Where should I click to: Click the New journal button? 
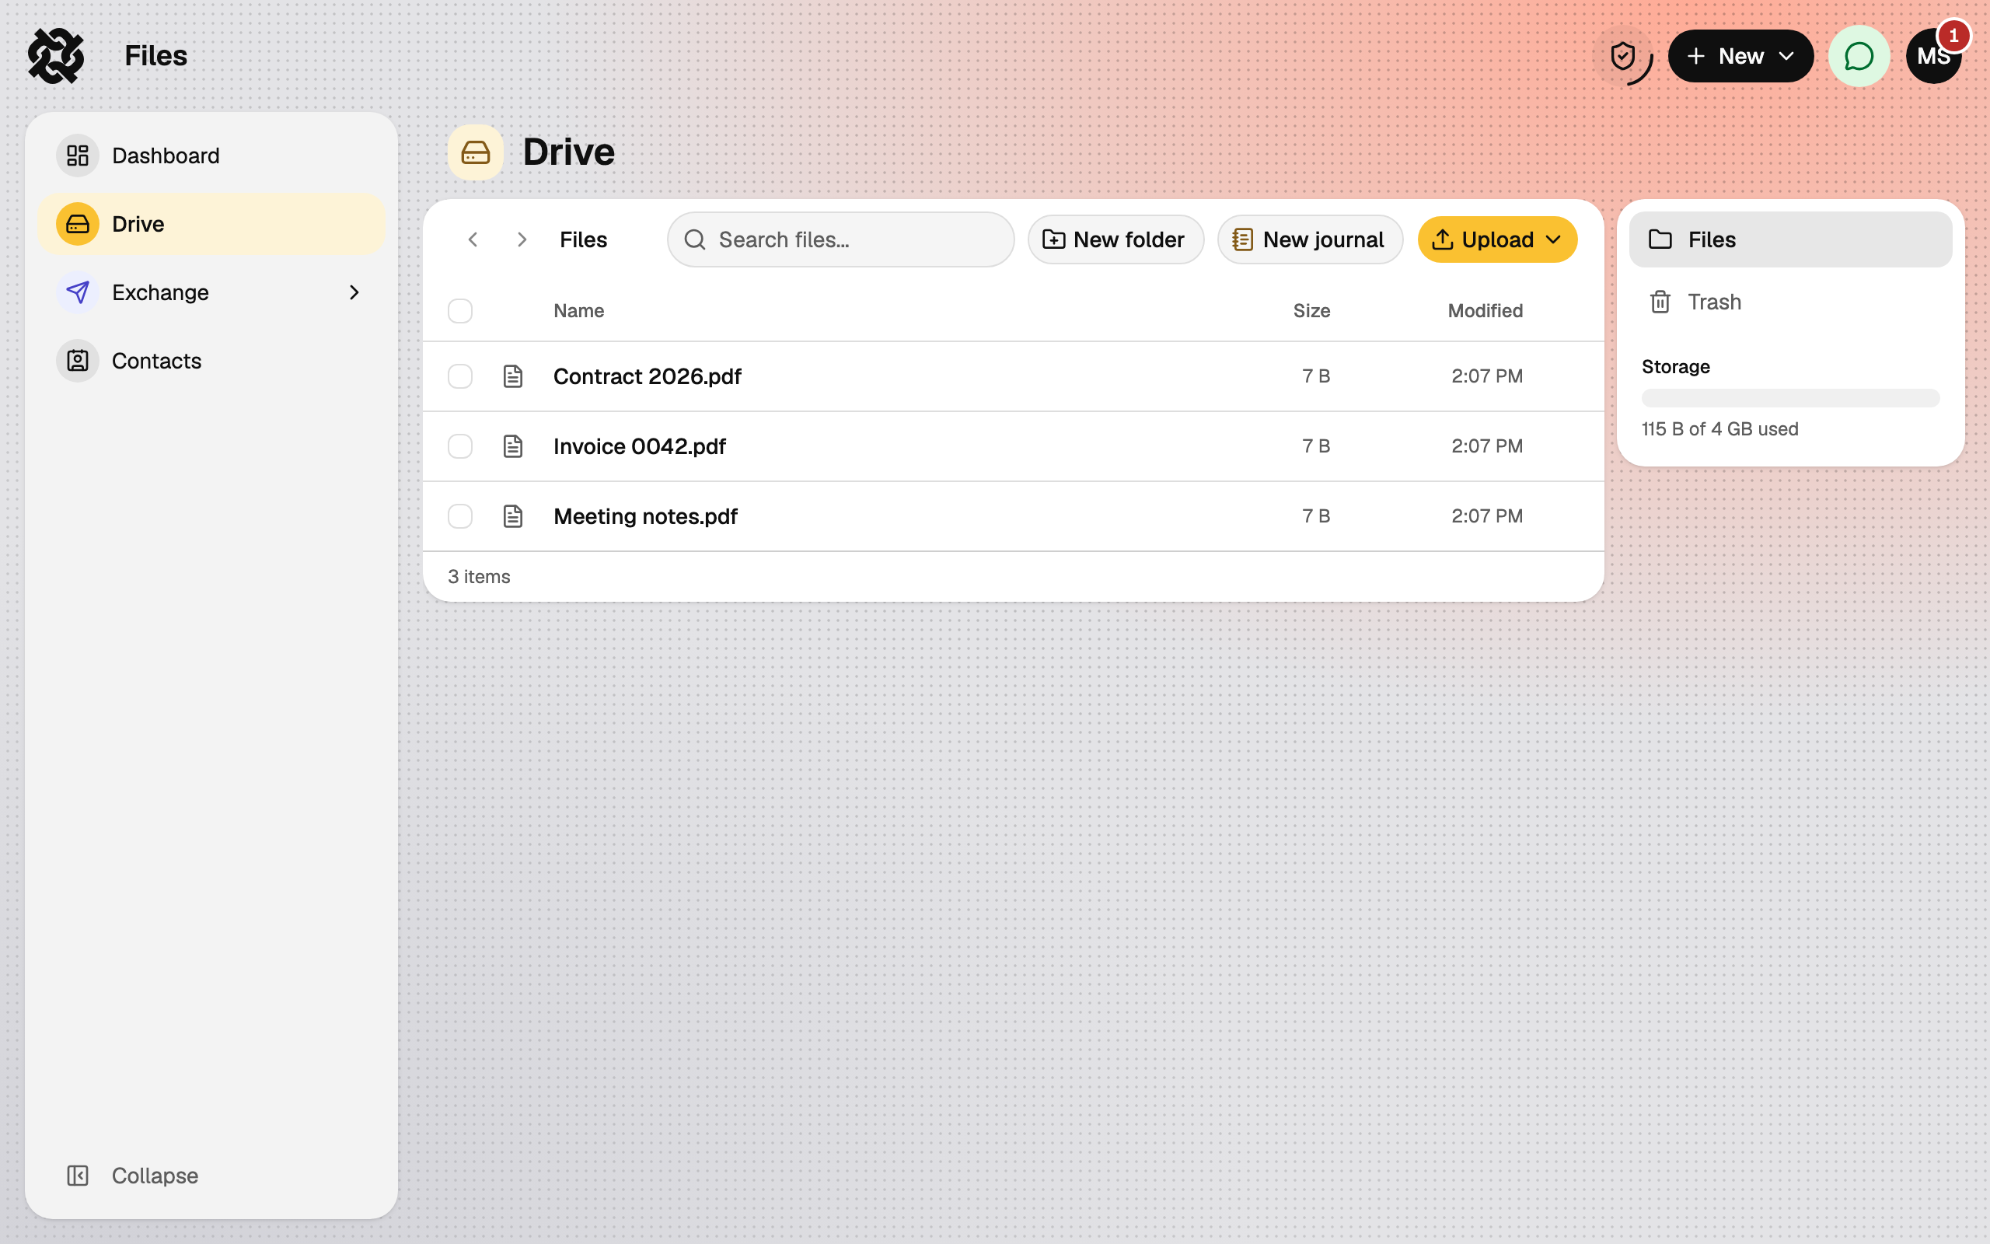coord(1310,239)
